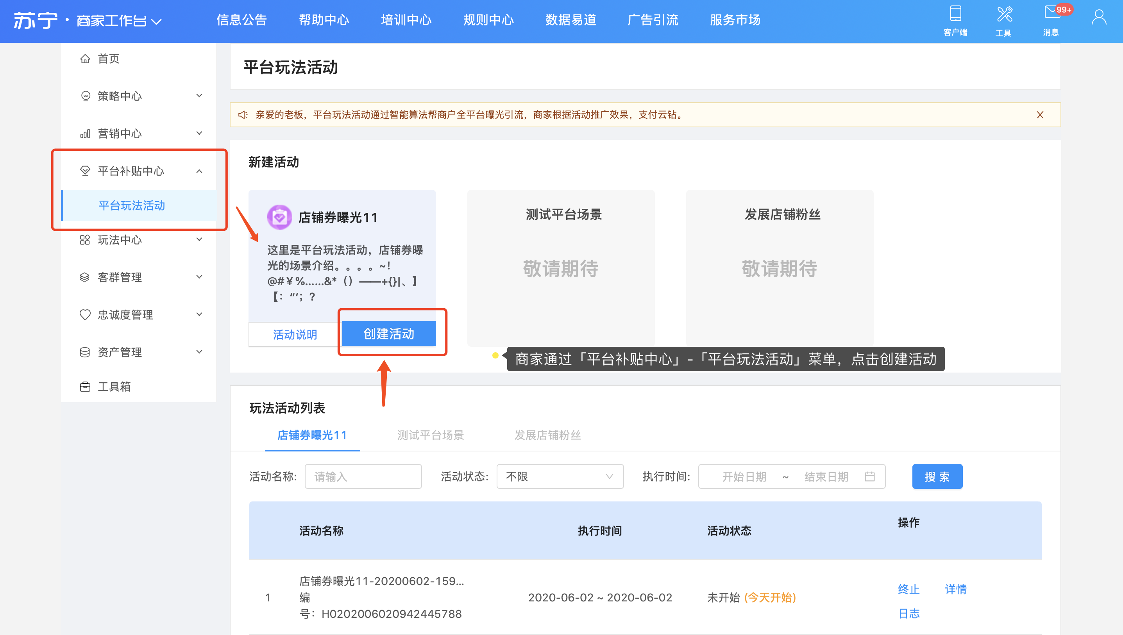The width and height of the screenshot is (1123, 635).
Task: Click the 创建活动 button
Action: coord(389,334)
